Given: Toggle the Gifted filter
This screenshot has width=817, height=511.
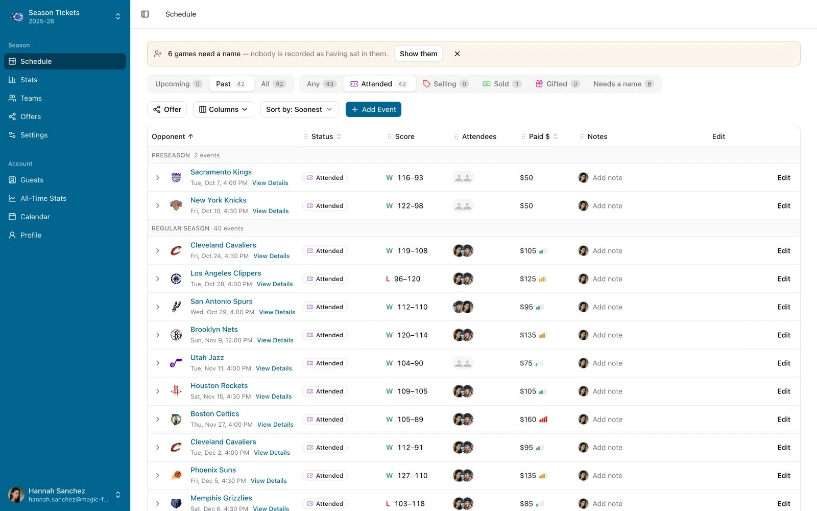Looking at the screenshot, I should (x=557, y=84).
